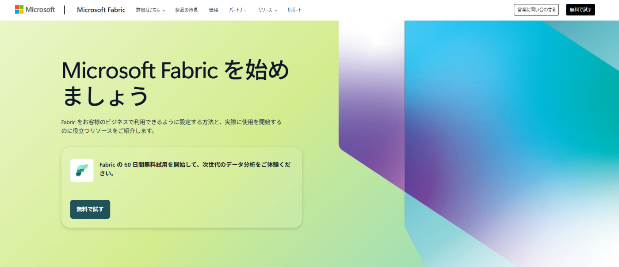Open the パートナー menu item

tap(238, 10)
